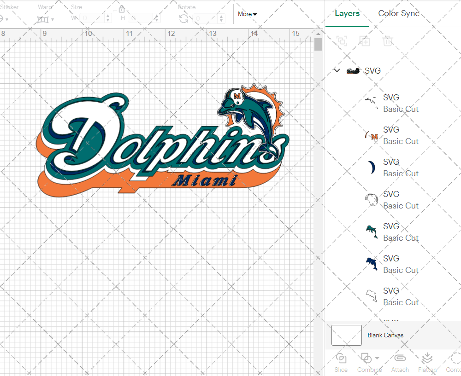Image resolution: width=461 pixels, height=376 pixels.
Task: Select the Blank Canvas thumbnail
Action: coord(346,335)
